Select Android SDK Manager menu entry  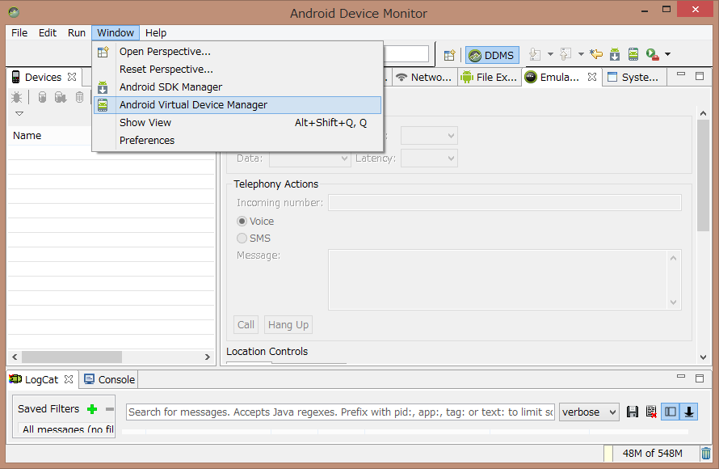pyautogui.click(x=238, y=87)
